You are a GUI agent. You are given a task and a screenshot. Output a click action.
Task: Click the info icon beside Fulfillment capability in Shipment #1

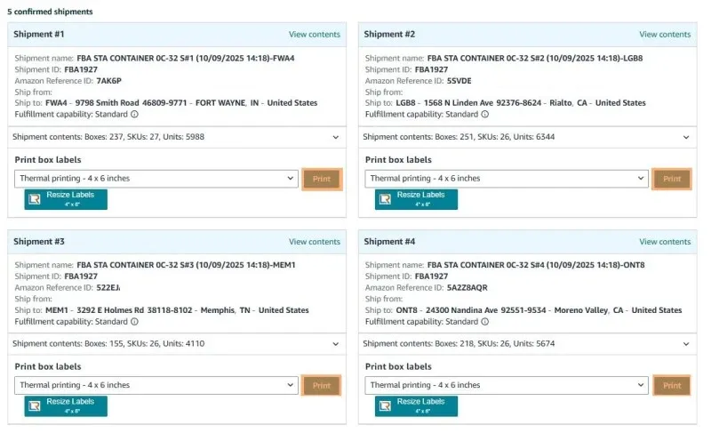click(135, 115)
